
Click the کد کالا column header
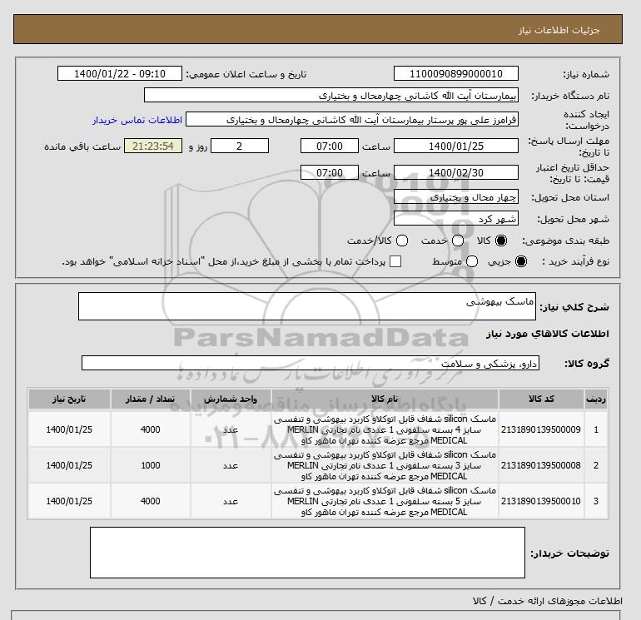click(541, 399)
